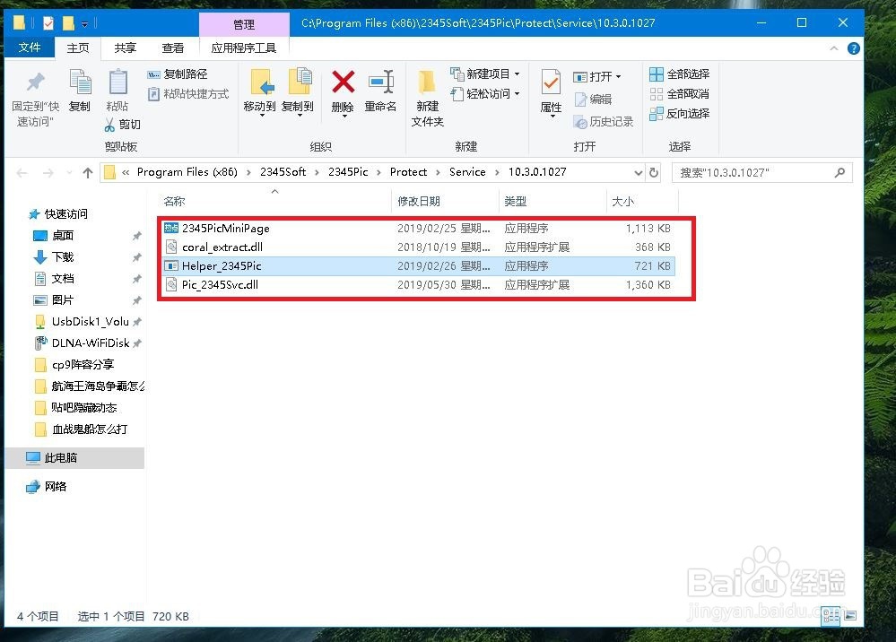Click the red 删除 delete icon
Viewport: 896px width, 642px height.
tap(344, 82)
